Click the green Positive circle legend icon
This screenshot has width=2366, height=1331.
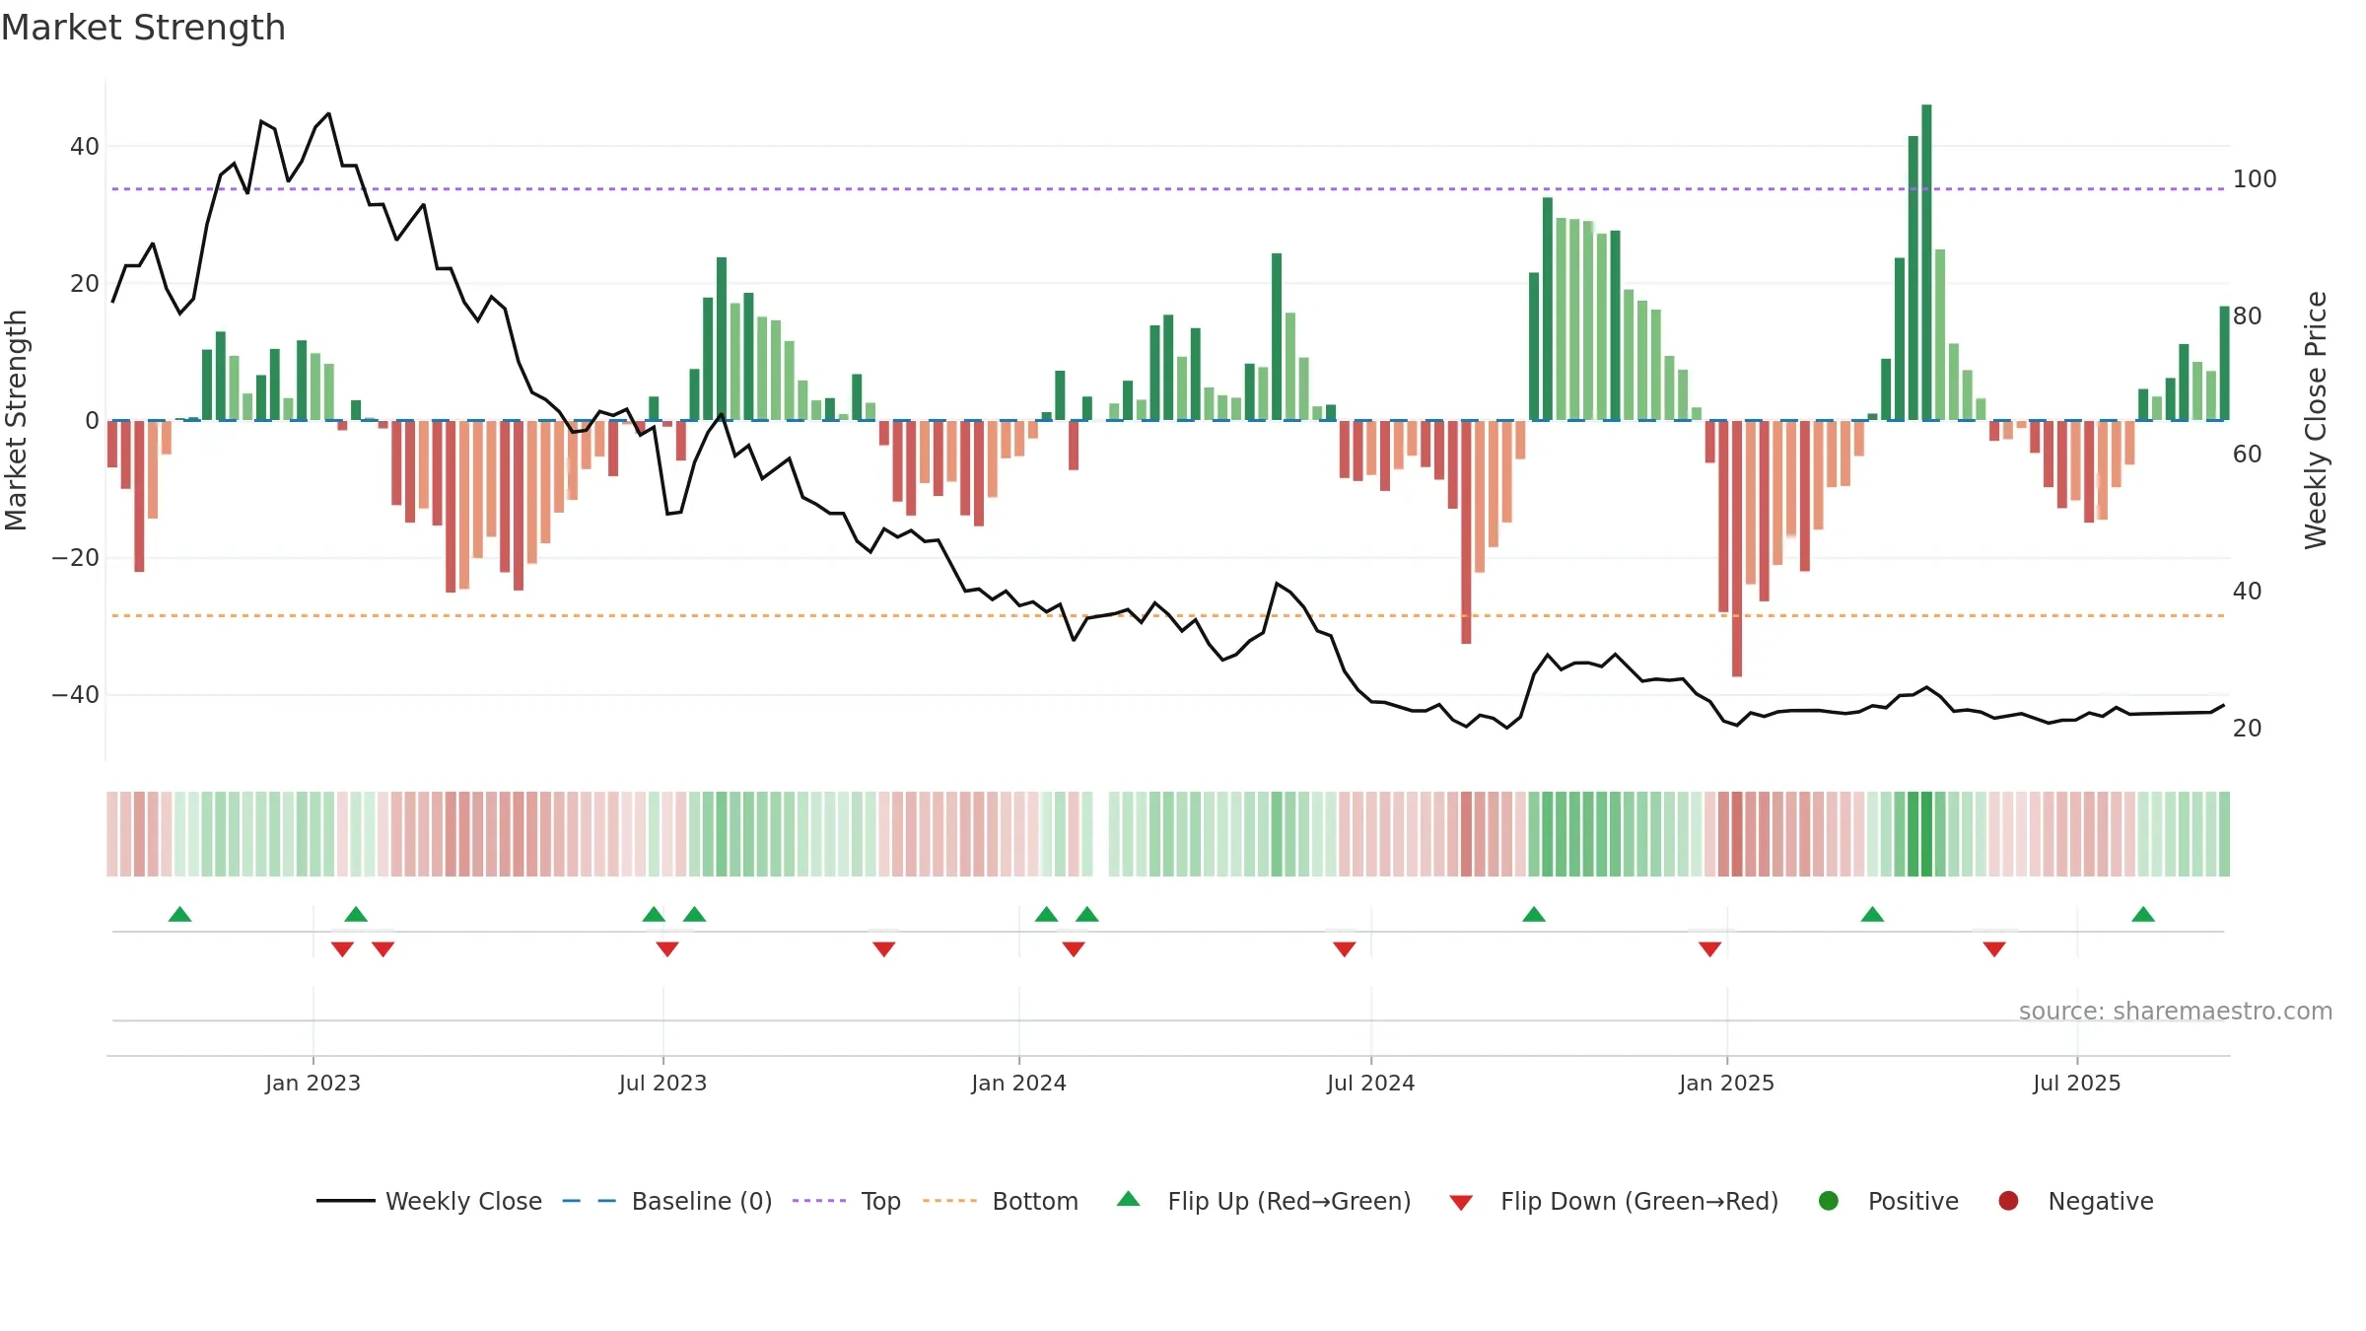click(x=1829, y=1201)
